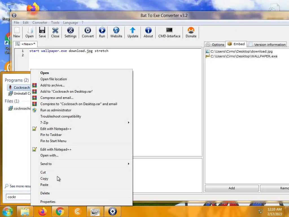
Task: Choose Cut from the context menu
Action: pos(82,172)
